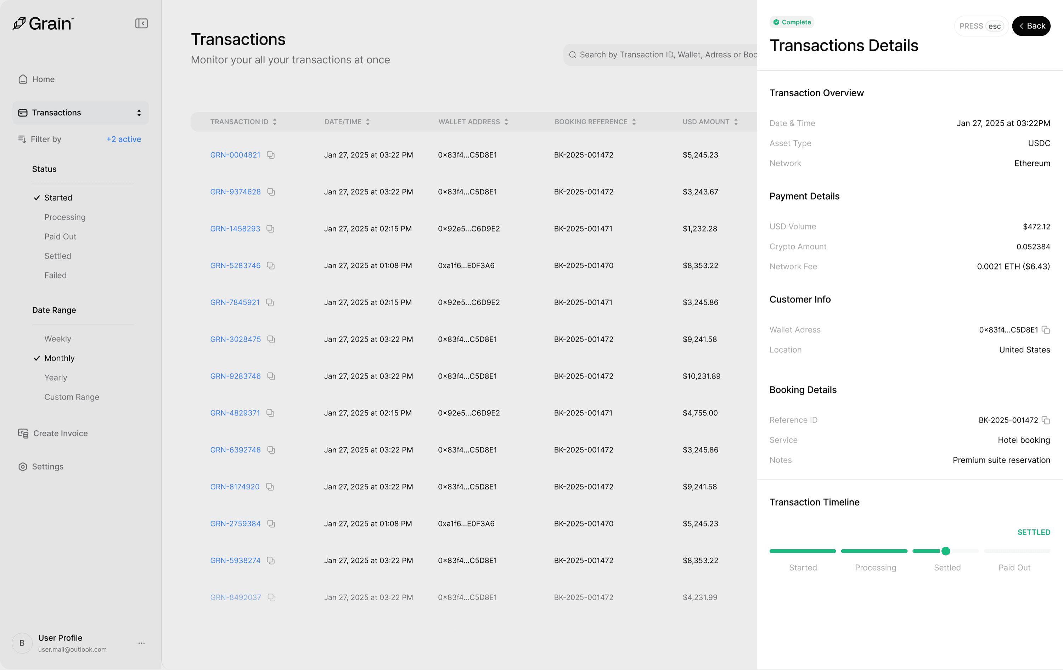The width and height of the screenshot is (1063, 670).
Task: Choose Custom Range date filter
Action: tap(72, 397)
